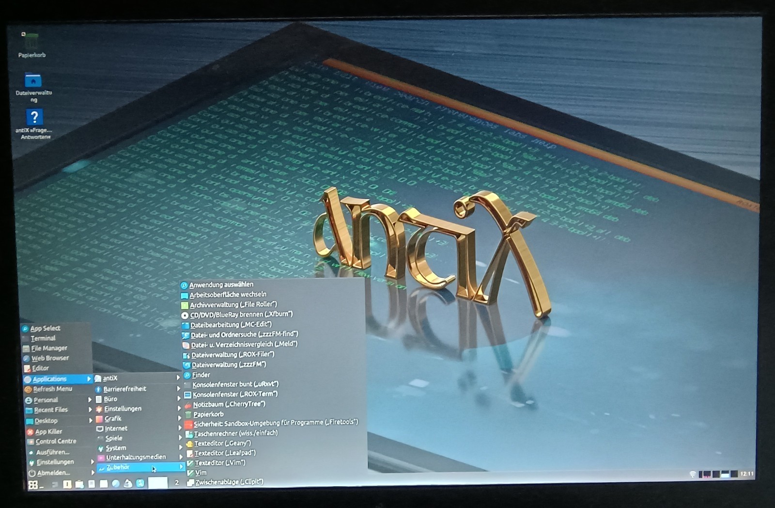Click the Texteditor Geany icon

(x=190, y=444)
